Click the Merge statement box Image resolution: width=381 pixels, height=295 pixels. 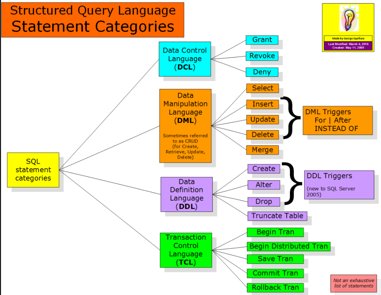pos(262,150)
